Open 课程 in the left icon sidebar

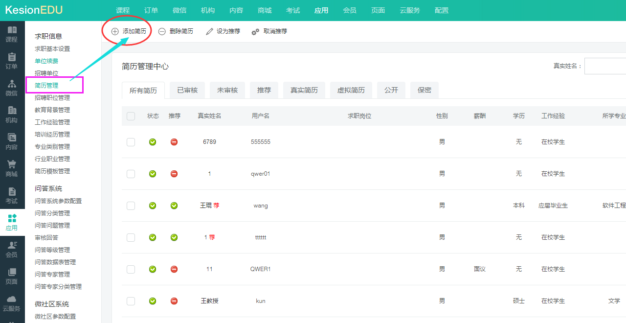pos(12,34)
